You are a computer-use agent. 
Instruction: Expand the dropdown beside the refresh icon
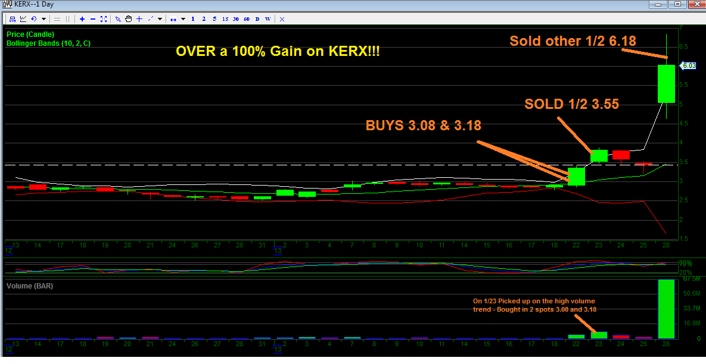(x=43, y=19)
